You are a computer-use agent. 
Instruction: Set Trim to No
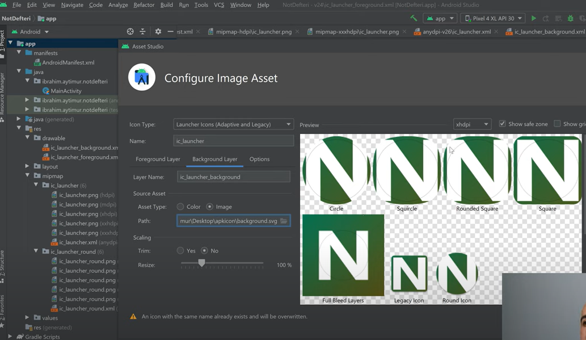pos(204,251)
